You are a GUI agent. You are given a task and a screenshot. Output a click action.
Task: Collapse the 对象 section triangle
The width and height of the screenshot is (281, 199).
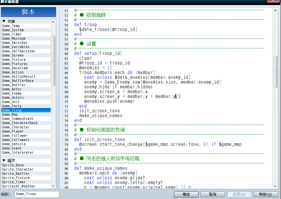click(4, 21)
